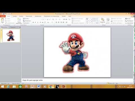The height and width of the screenshot is (101, 135).
Task: Switch to the Animaciones tab
Action: [38, 16]
